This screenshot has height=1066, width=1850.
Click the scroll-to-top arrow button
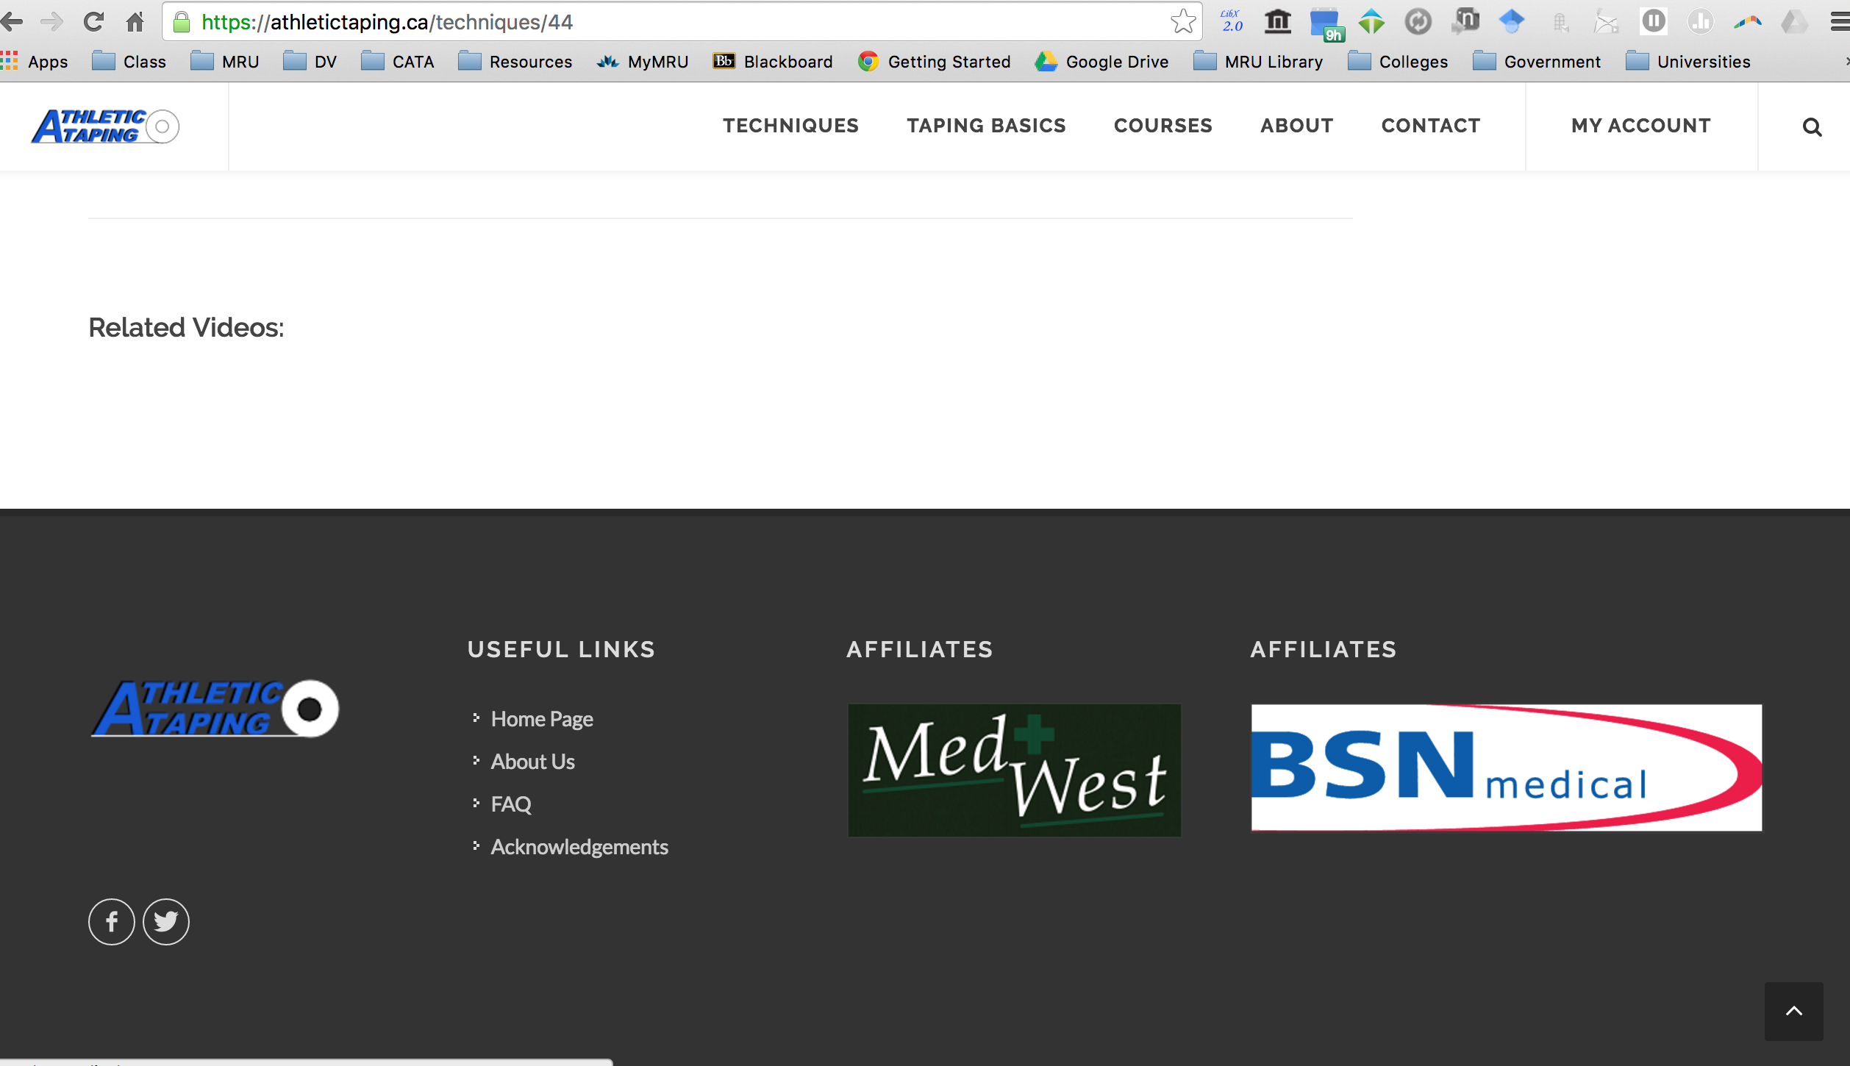pyautogui.click(x=1793, y=1011)
